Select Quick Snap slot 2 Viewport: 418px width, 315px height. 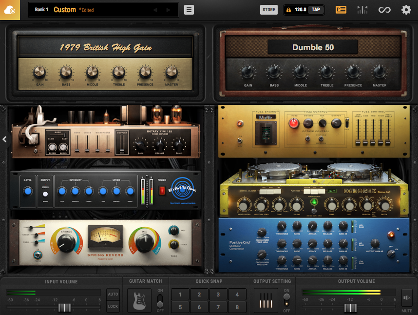tap(199, 295)
